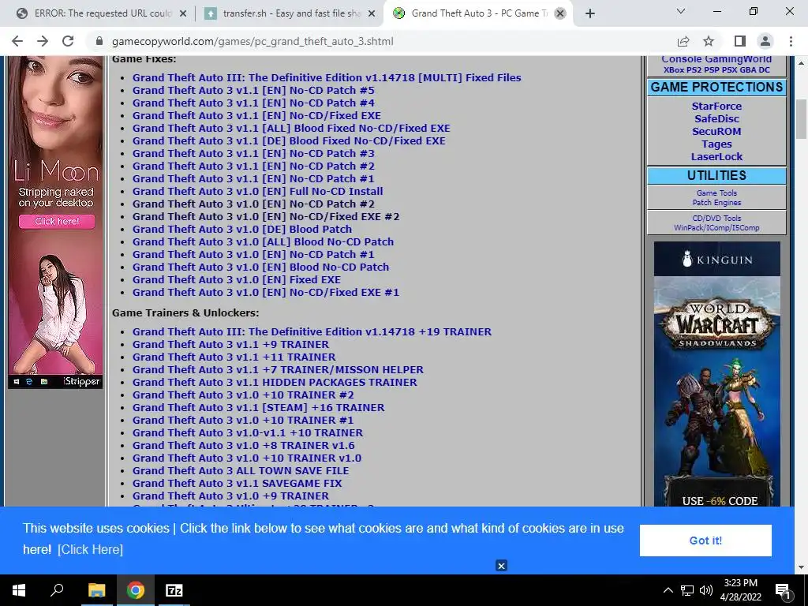Open the Tages protection link
Viewport: 808px width, 606px height.
(716, 144)
